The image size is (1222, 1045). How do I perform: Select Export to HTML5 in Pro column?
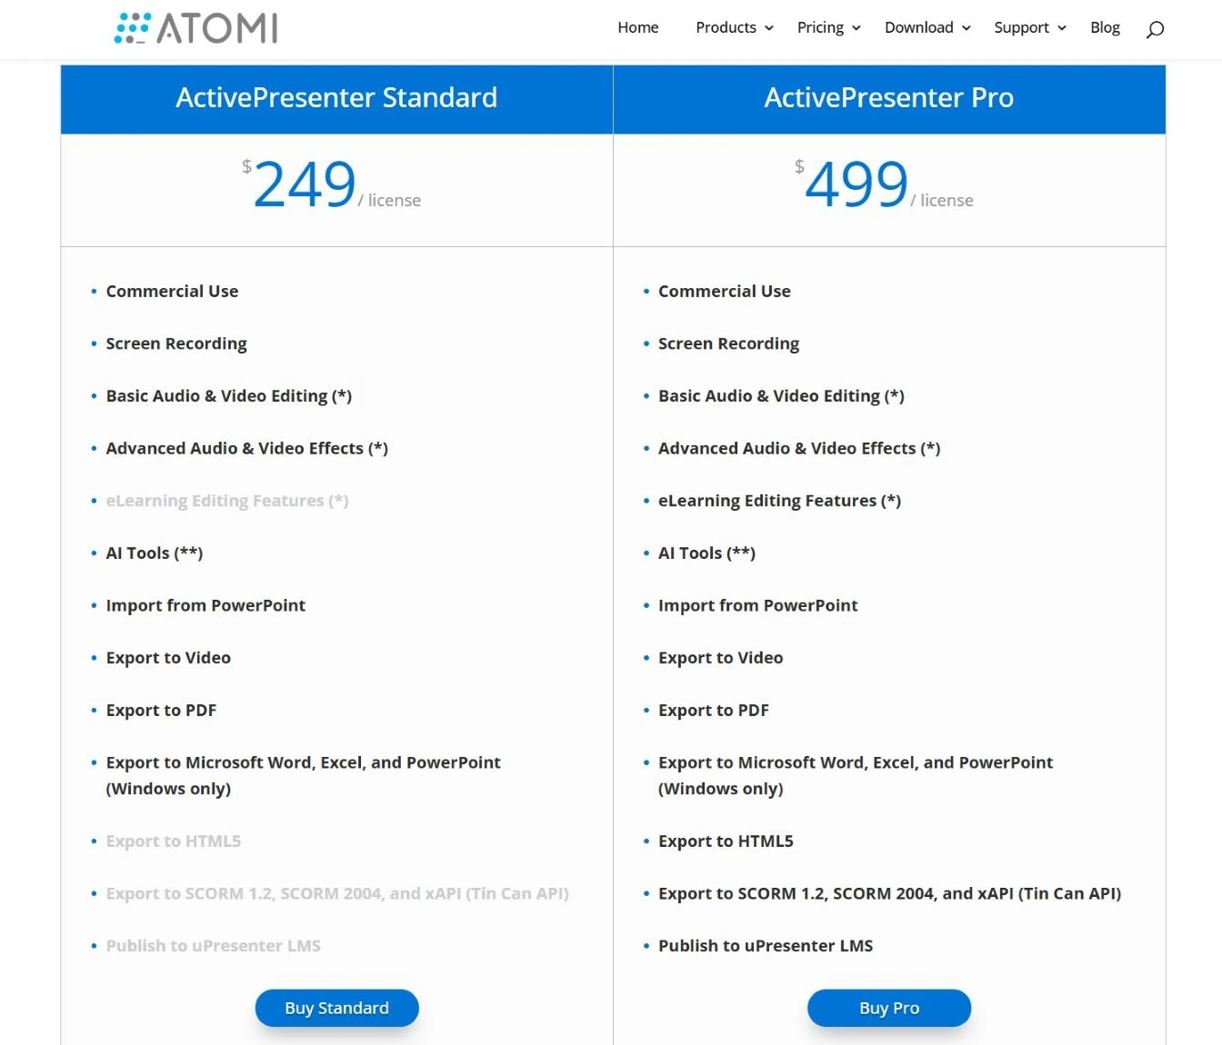[726, 841]
